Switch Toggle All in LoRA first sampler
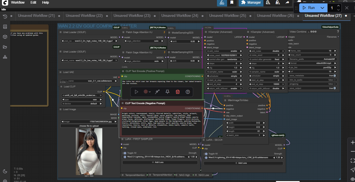This screenshot has height=182, width=355. tap(124, 154)
